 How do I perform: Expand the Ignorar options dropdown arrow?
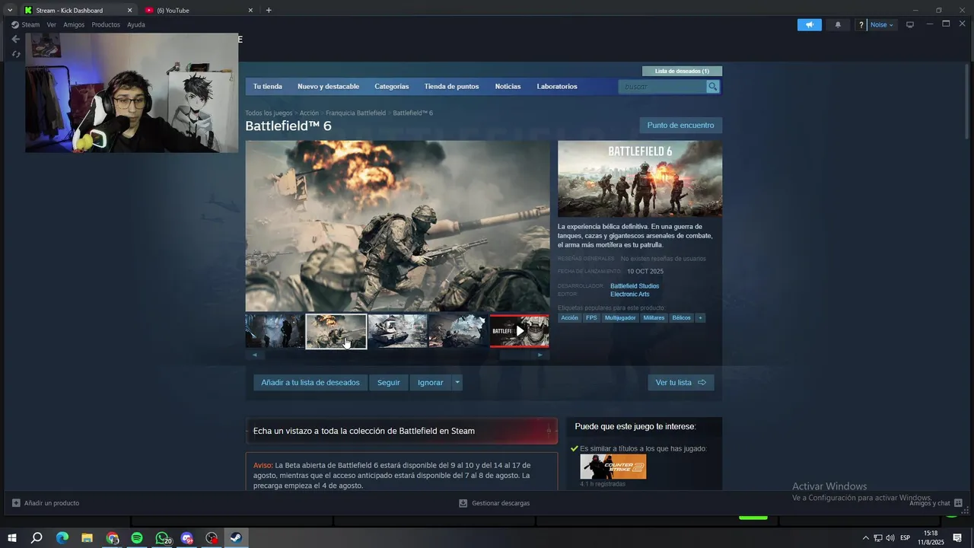coord(457,383)
